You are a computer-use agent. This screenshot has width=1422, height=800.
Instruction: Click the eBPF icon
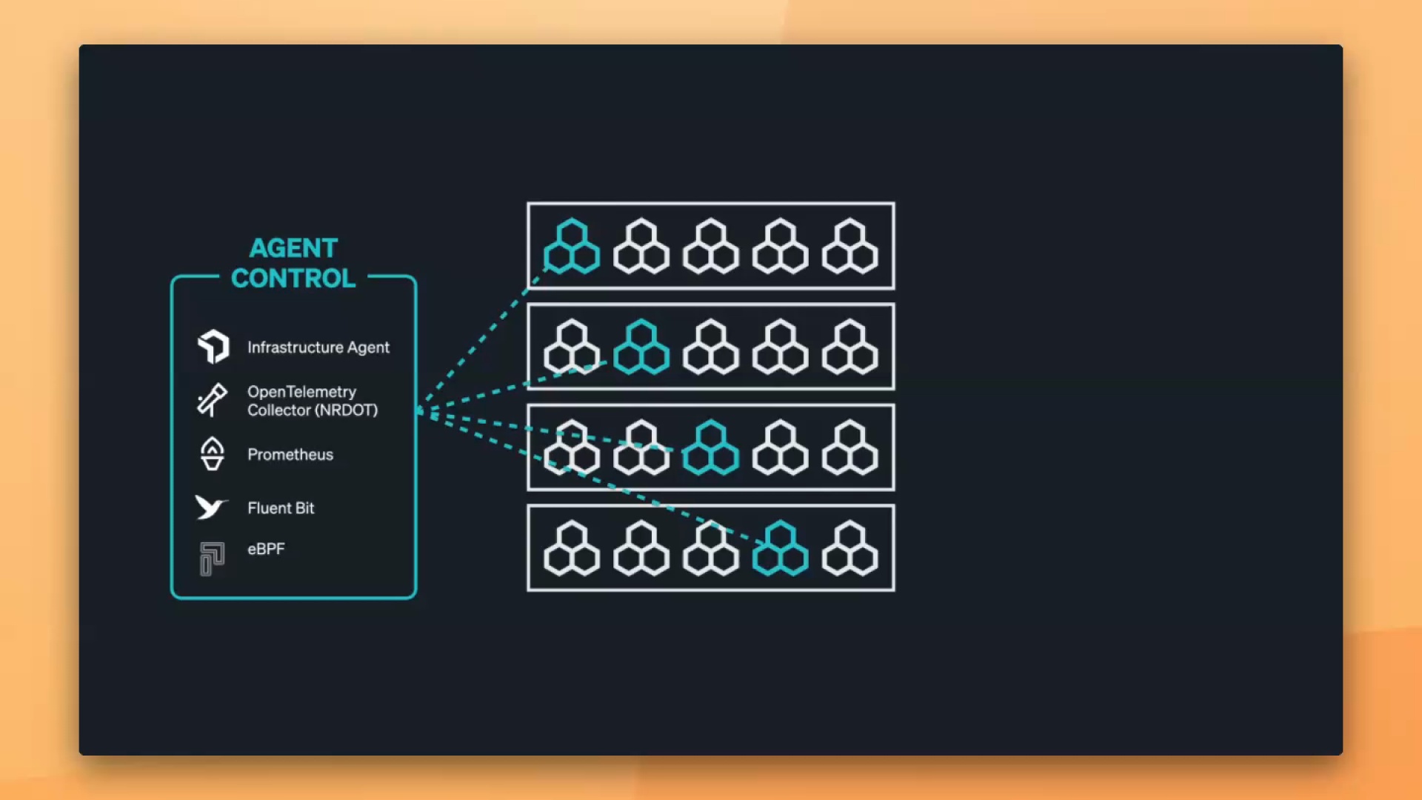click(x=212, y=559)
